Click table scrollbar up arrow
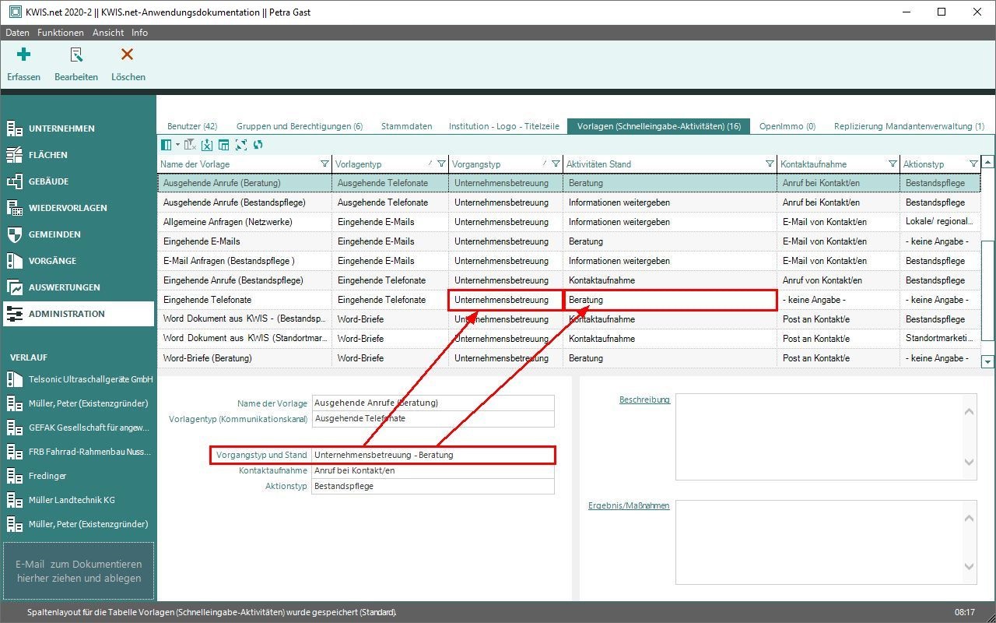 click(987, 162)
